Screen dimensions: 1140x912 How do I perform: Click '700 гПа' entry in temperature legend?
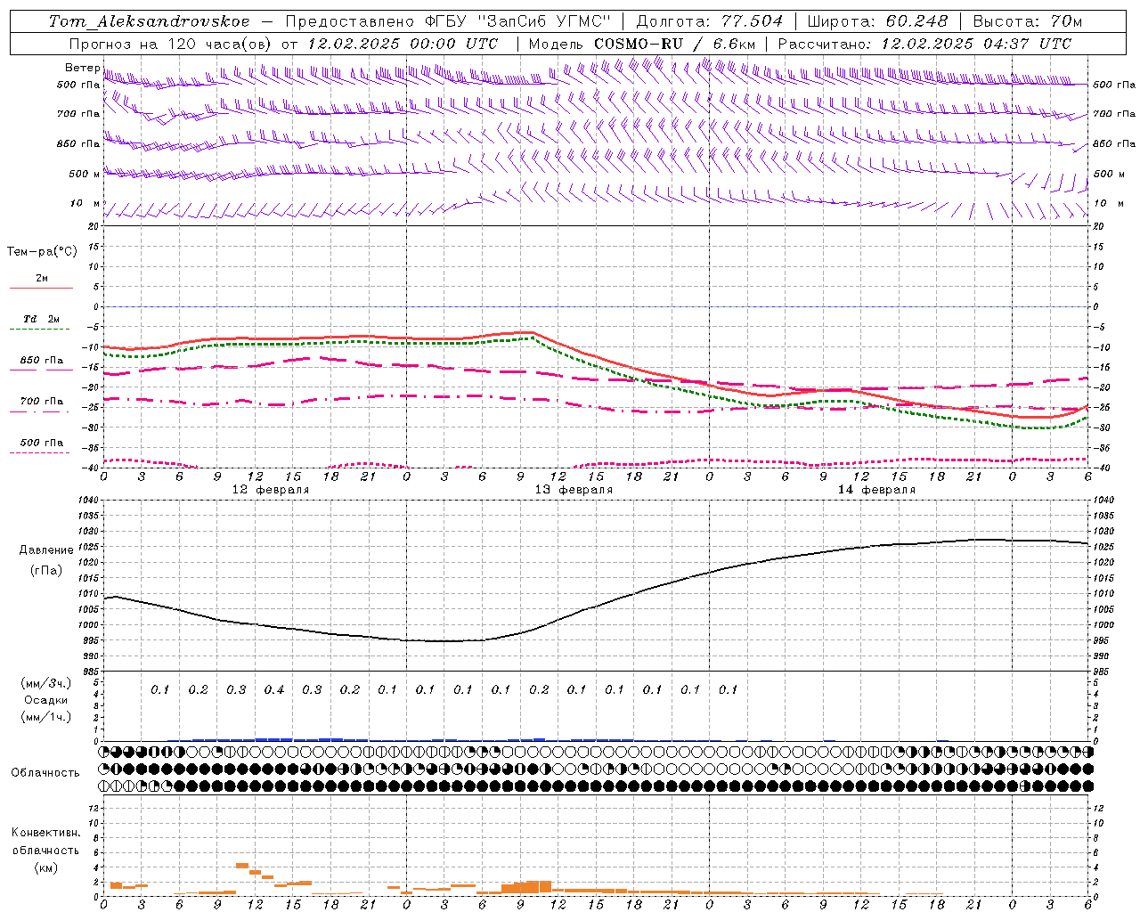click(x=42, y=402)
